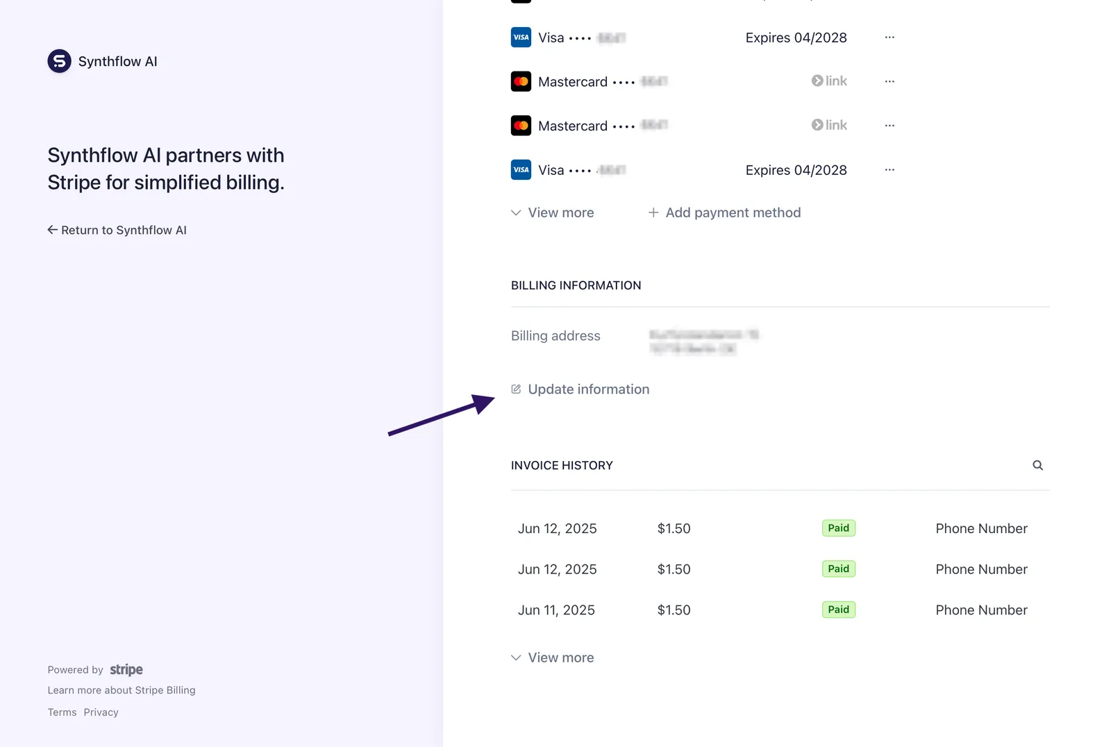Screen dimensions: 1111x747
Task: Search invoice history with magnifier icon
Action: 1037,465
